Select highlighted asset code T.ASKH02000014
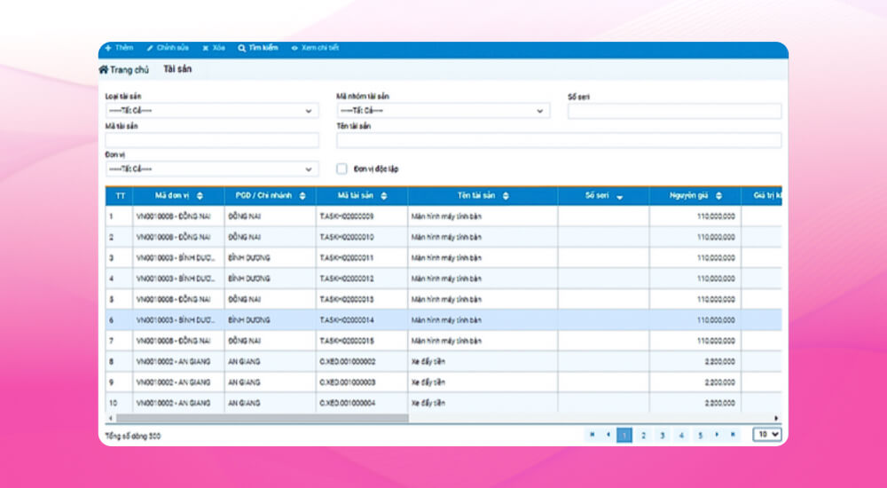Viewport: 887px width, 488px height. [362, 319]
